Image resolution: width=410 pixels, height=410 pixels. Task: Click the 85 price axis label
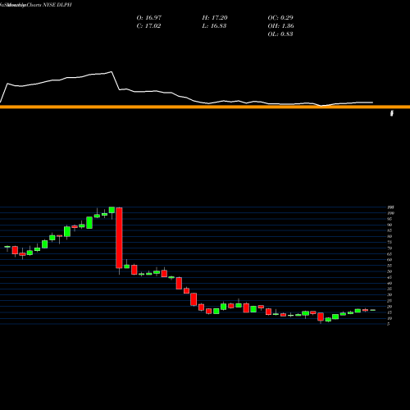(x=389, y=230)
